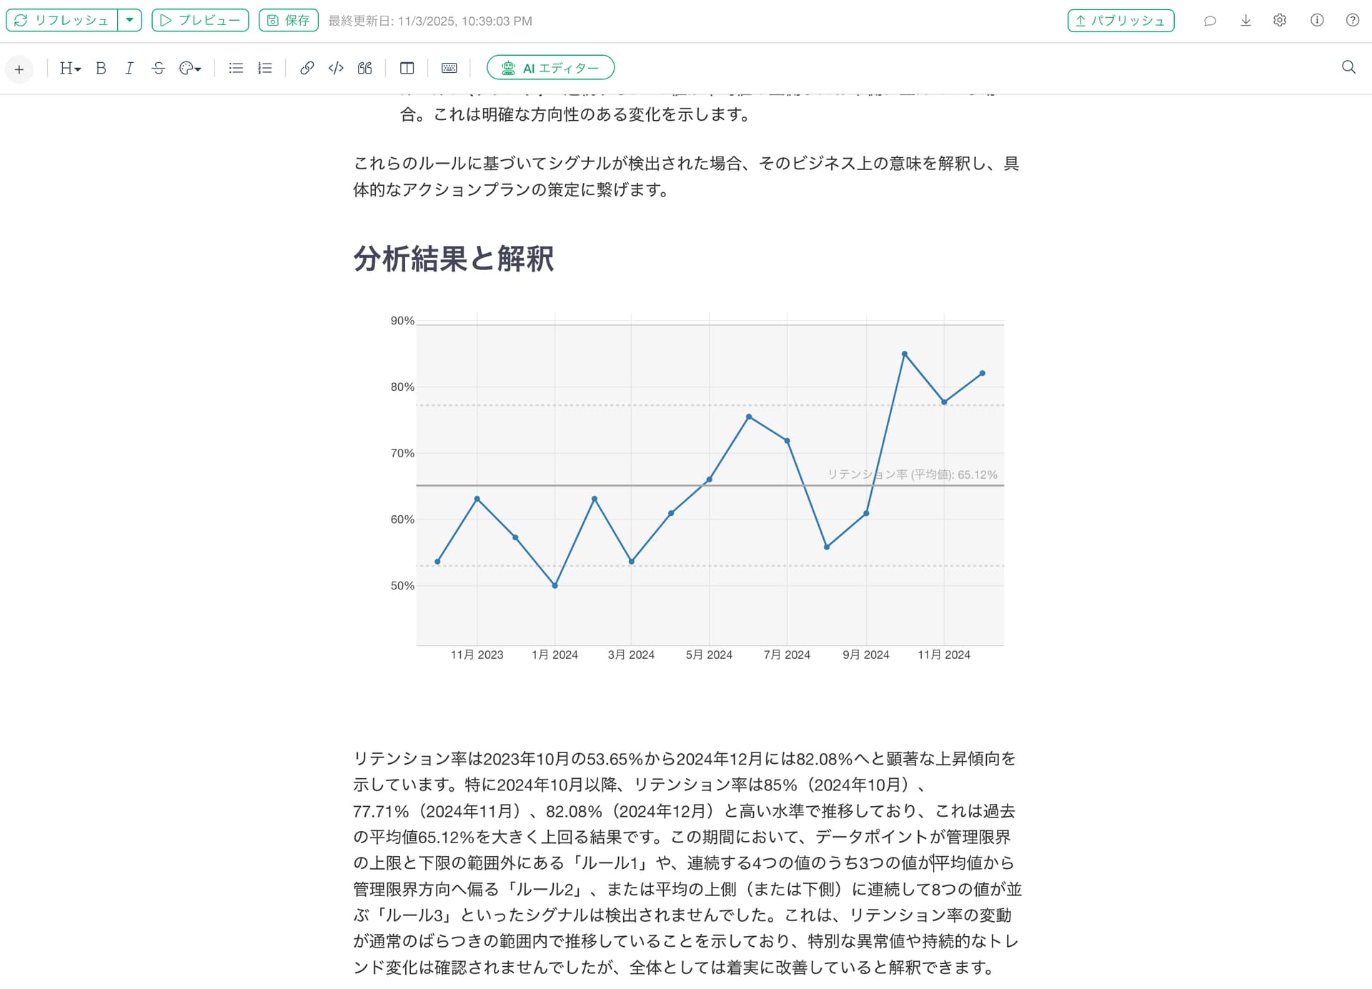Insert a bulleted list
The width and height of the screenshot is (1372, 989).
pyautogui.click(x=236, y=68)
